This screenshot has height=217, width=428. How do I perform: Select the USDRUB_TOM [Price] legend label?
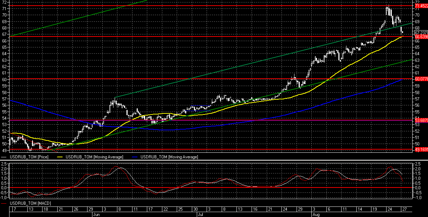coord(29,157)
